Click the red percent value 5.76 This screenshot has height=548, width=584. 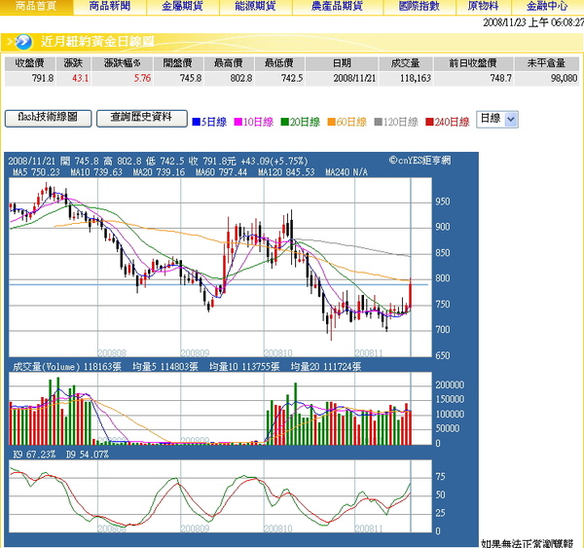click(143, 78)
